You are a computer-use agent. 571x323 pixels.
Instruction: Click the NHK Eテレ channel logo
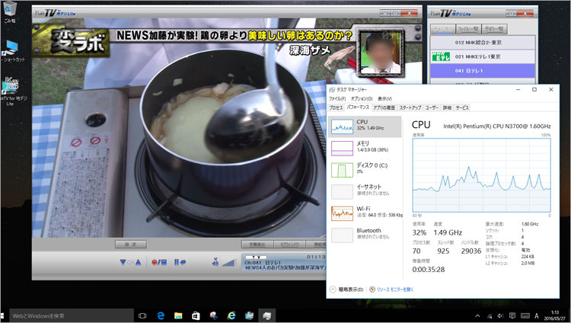pyautogui.click(x=441, y=56)
